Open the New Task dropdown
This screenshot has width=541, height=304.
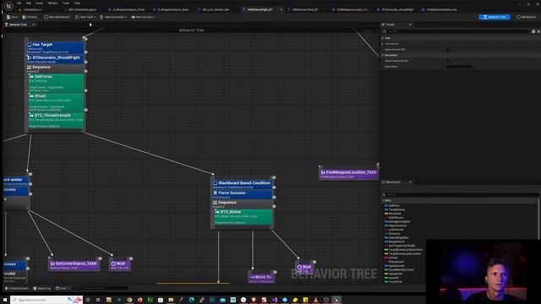tap(85, 17)
